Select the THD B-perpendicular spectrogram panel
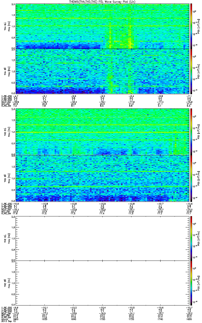Screen dimensions: 202x323 pyautogui.click(x=103, y=132)
